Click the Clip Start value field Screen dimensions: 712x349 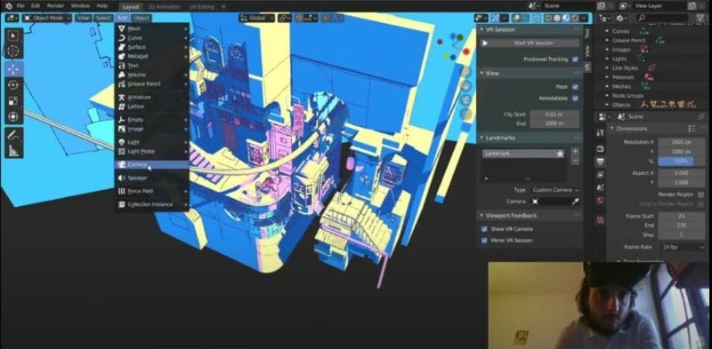pos(554,115)
